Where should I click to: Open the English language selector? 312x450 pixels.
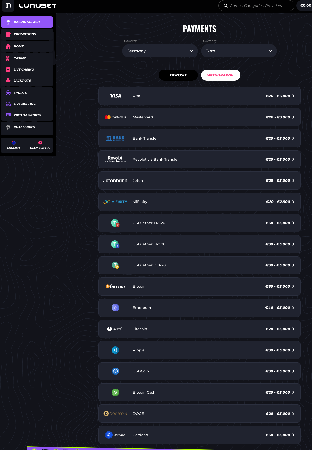click(14, 145)
